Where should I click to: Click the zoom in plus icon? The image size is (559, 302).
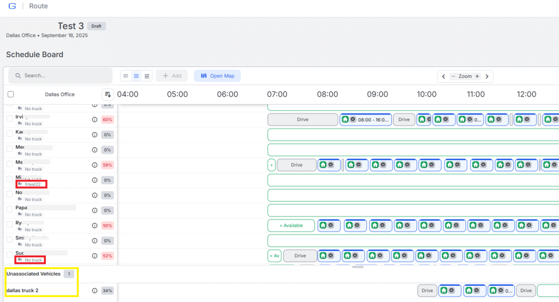click(x=477, y=76)
